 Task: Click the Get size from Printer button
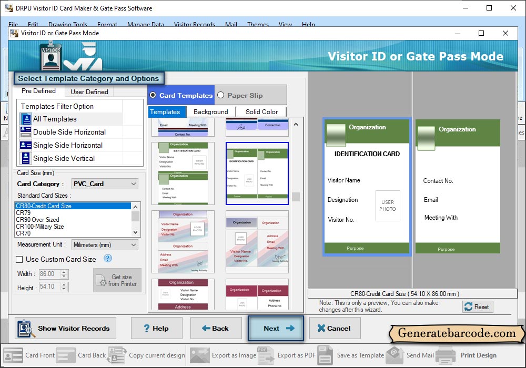click(x=117, y=280)
